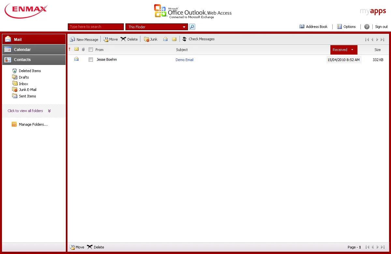Open Inbox folder
Viewport: 391px width, 254px height.
pyautogui.click(x=20, y=84)
